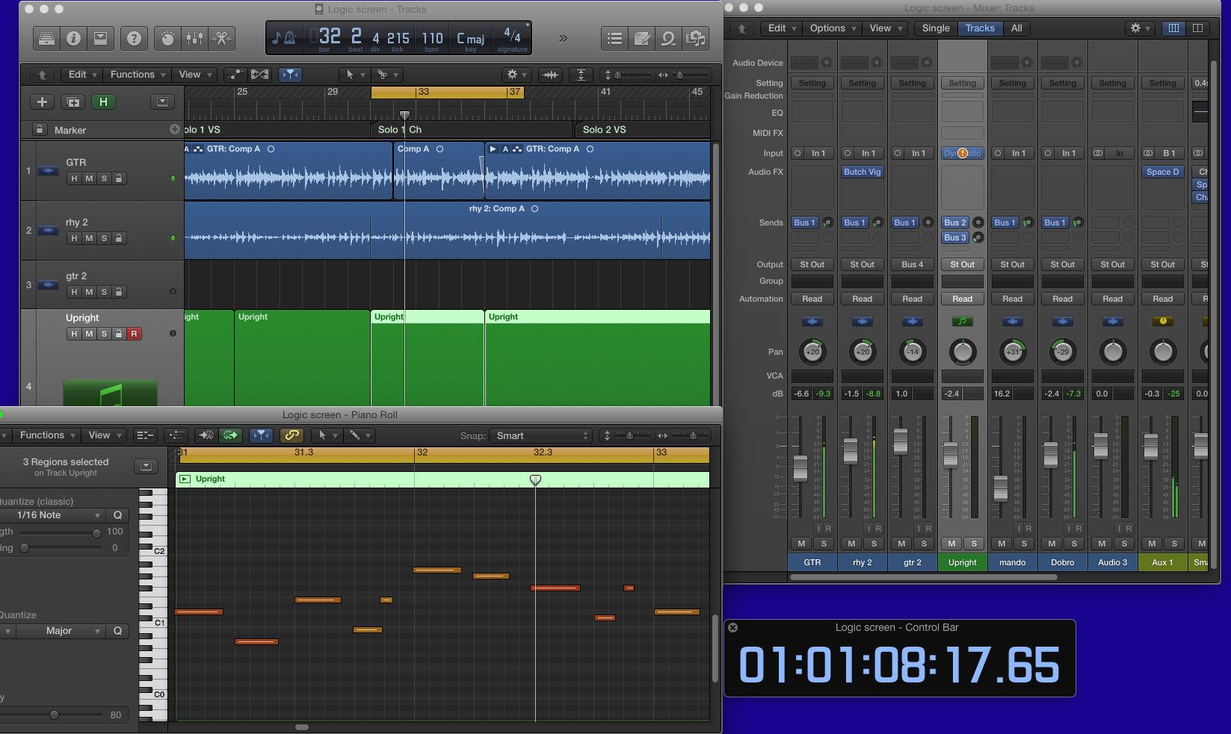
Task: Click the add new track plus button
Action: [x=42, y=102]
